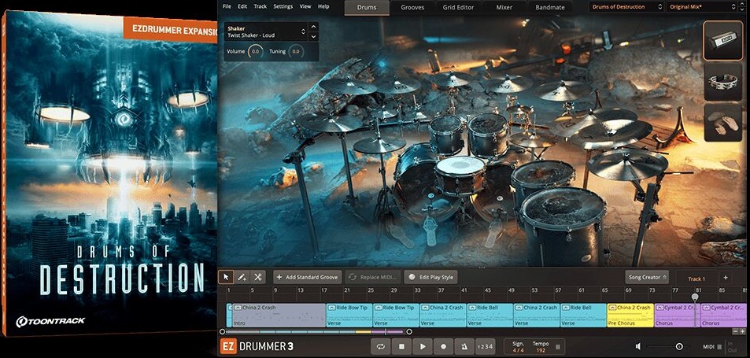Toggle the metronome click

point(464,346)
